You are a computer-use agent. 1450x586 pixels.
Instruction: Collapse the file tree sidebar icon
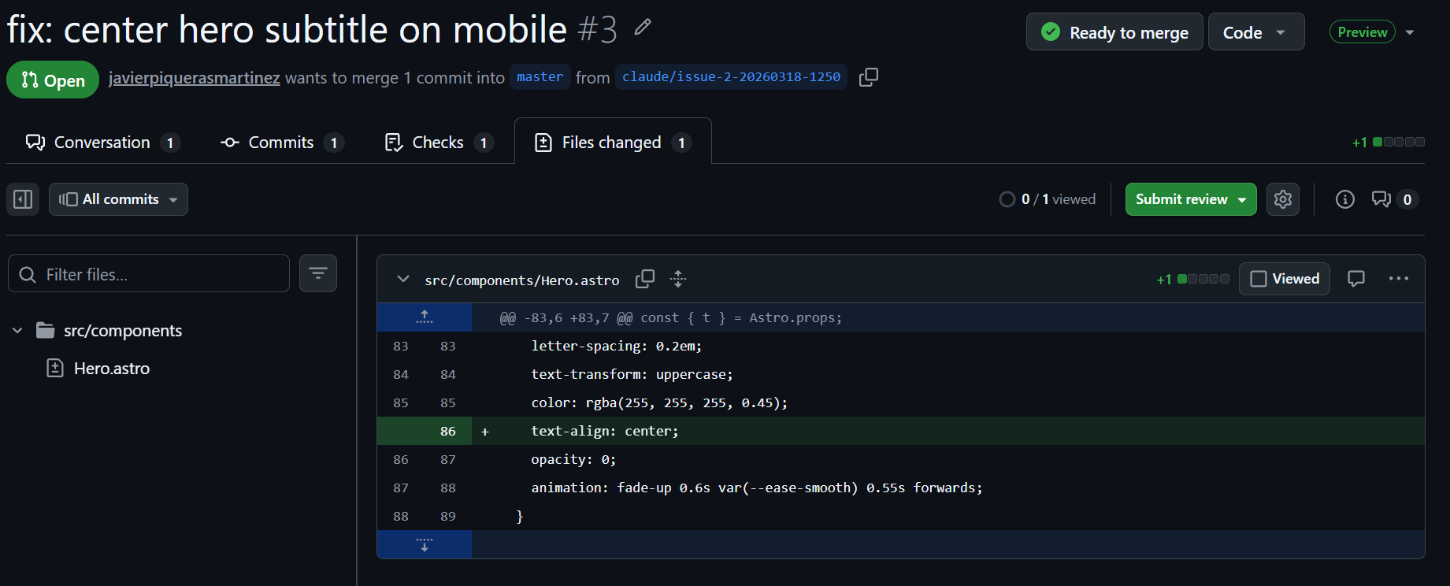click(23, 199)
